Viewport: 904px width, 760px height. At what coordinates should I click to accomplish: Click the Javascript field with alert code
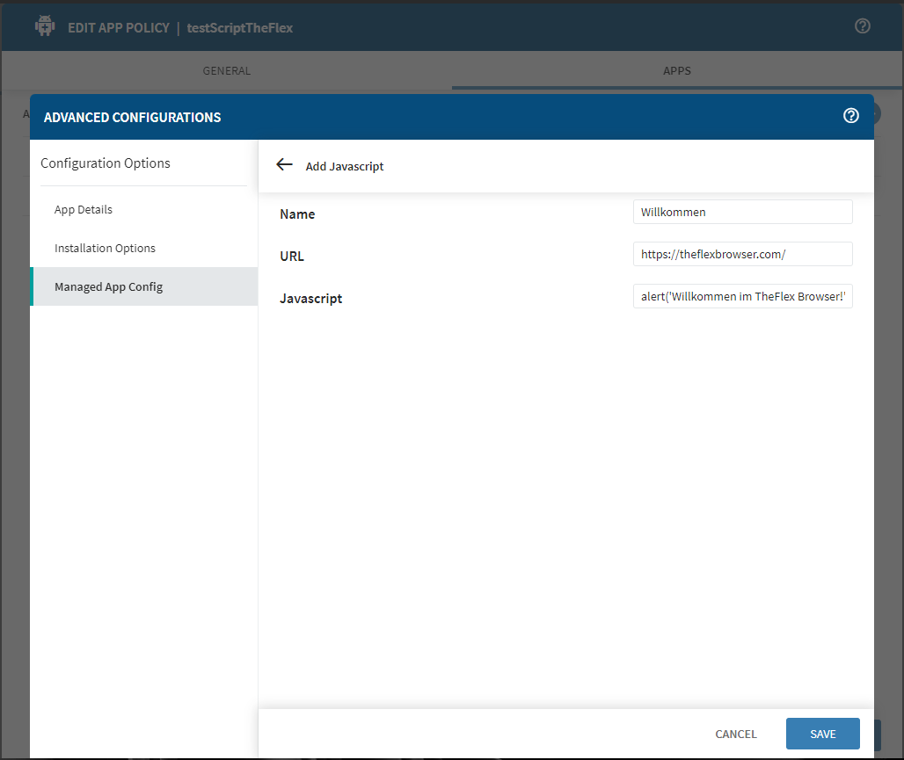[742, 296]
